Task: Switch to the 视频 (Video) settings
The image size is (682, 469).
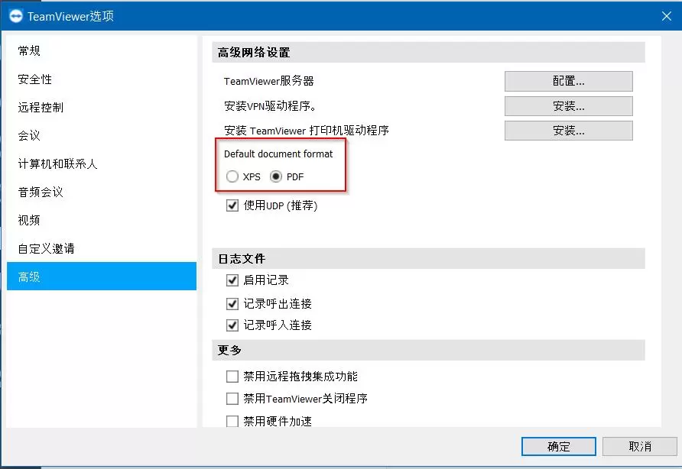Action: coord(28,220)
